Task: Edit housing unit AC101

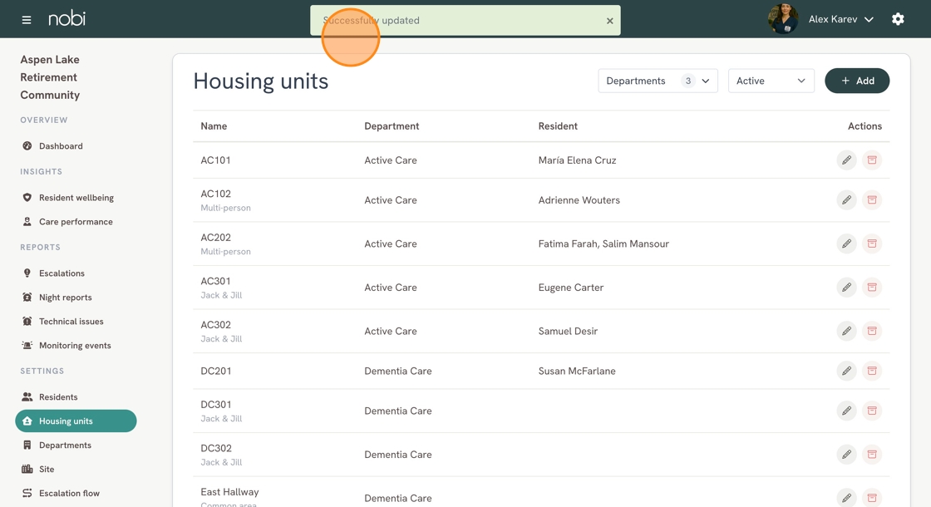Action: coord(846,160)
